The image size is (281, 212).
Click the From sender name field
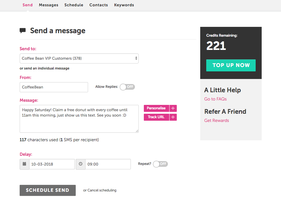54,87
